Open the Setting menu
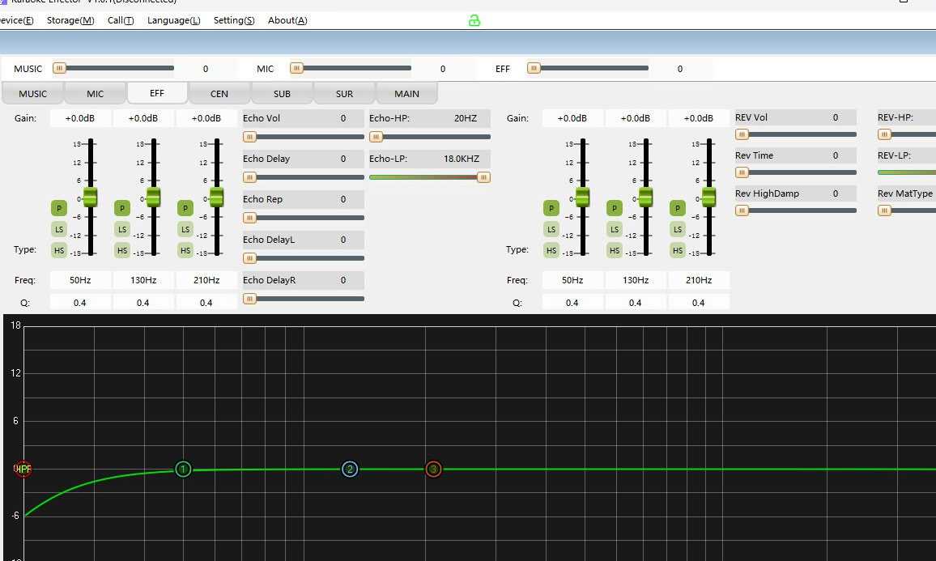 (x=233, y=20)
